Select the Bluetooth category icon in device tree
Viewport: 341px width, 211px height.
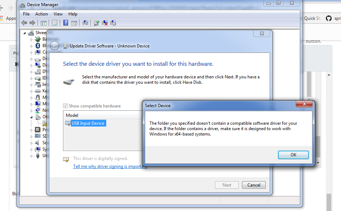click(x=38, y=45)
